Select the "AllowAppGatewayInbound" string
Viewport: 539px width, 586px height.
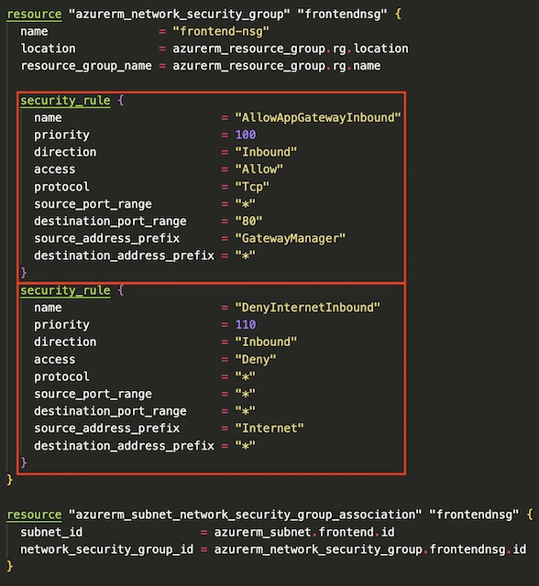coord(318,117)
